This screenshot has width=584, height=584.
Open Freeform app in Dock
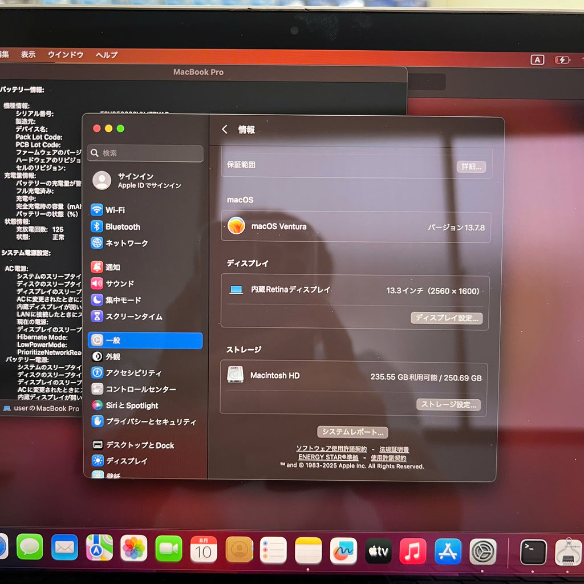point(343,551)
